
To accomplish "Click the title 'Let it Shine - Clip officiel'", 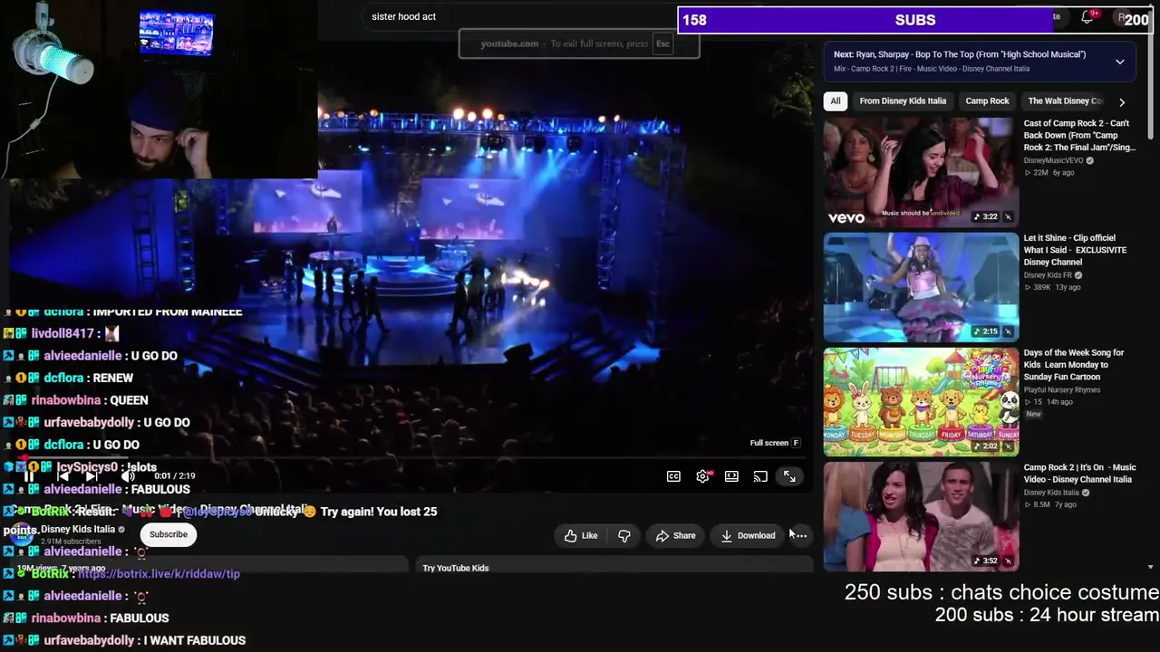I will [x=1075, y=250].
